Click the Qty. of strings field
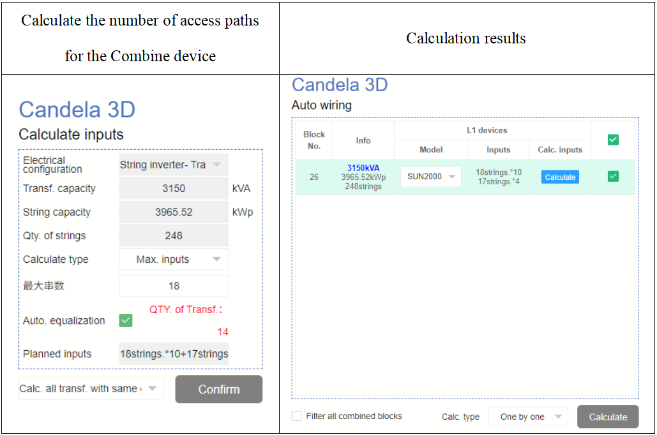The image size is (657, 435). click(173, 236)
